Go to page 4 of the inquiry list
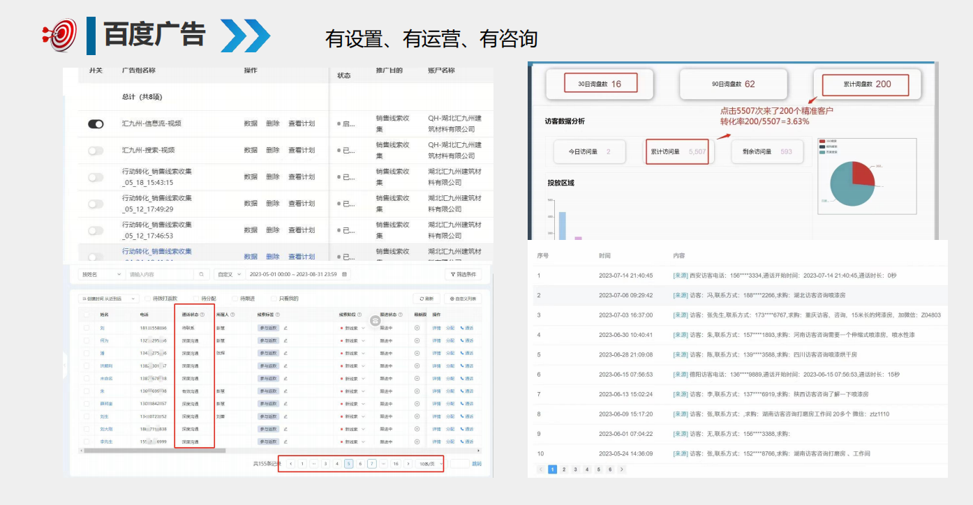The image size is (973, 505). (x=587, y=469)
